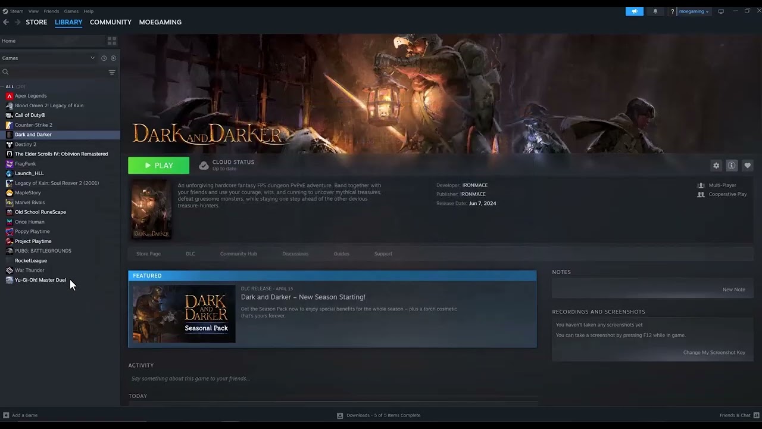Screen dimensions: 762x429
Task: Enter Big Picture mode via monitor icon
Action: point(721,11)
